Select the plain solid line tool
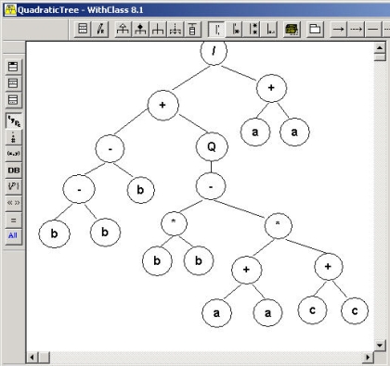The image size is (390, 366). [373, 30]
